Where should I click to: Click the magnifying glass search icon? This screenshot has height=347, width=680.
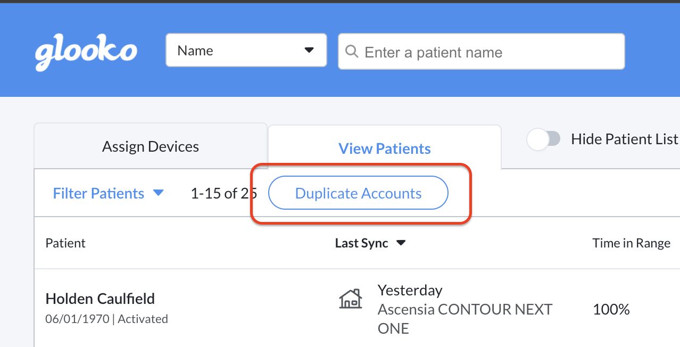pyautogui.click(x=352, y=52)
